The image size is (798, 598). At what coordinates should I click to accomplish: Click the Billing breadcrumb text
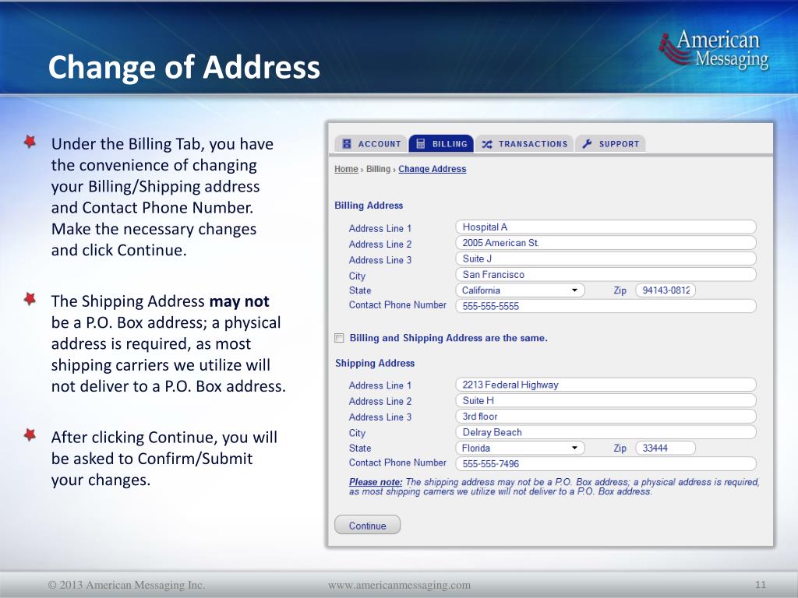click(x=378, y=169)
